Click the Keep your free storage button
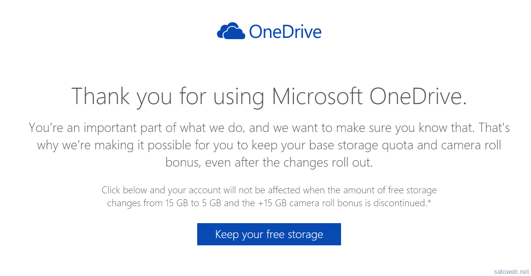The height and width of the screenshot is (276, 531). coord(269,234)
